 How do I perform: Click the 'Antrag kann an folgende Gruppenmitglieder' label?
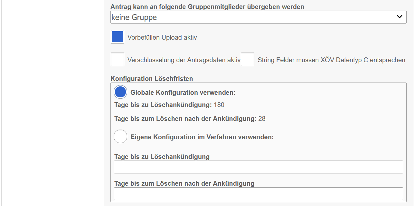207,7
